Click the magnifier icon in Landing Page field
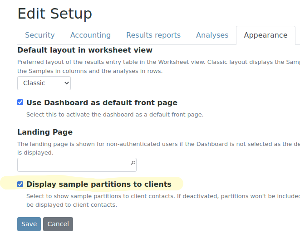The width and height of the screenshot is (300, 238). coord(133,163)
